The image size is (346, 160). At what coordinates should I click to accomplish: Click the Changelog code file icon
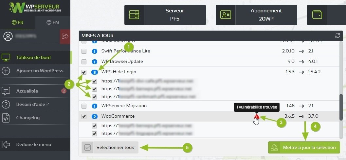6,118
